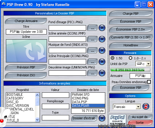Click the Charge PBP button

tap(131, 14)
